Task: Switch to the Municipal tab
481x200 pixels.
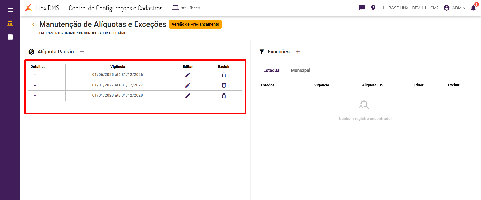Action: tap(300, 70)
